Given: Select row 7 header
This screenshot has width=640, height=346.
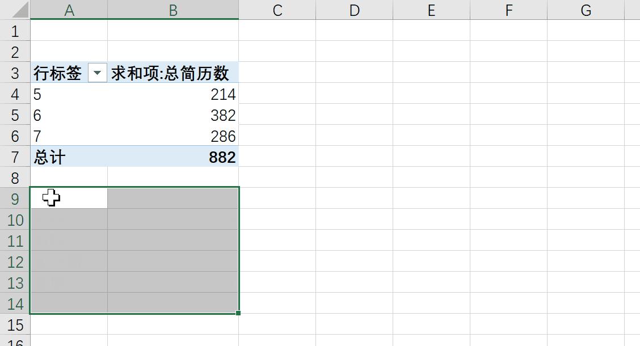Looking at the screenshot, I should click(15, 157).
